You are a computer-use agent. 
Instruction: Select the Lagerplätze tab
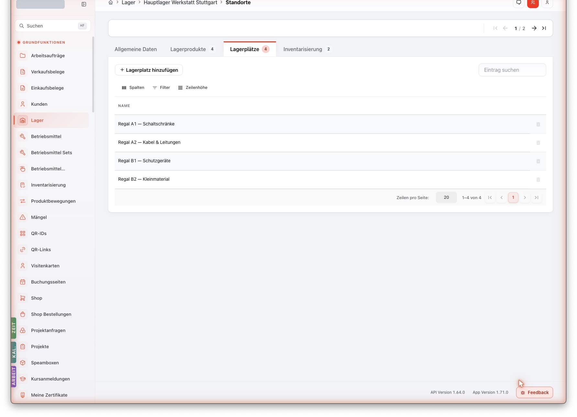[250, 49]
